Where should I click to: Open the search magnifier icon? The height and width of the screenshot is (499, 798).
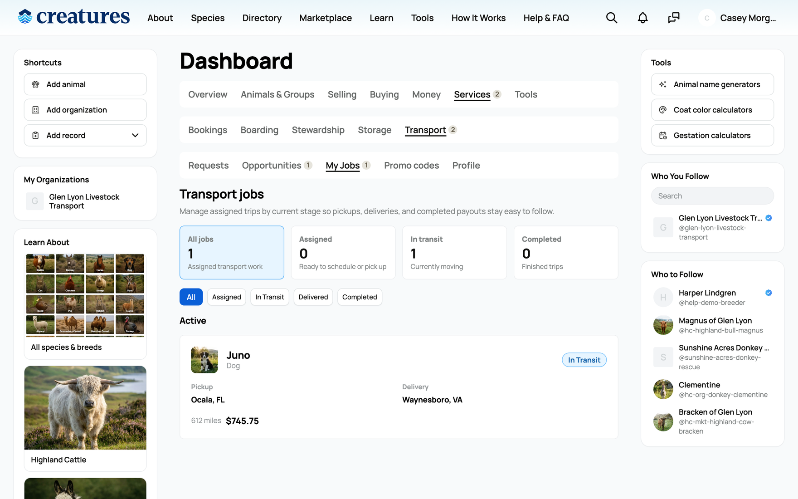(x=612, y=18)
